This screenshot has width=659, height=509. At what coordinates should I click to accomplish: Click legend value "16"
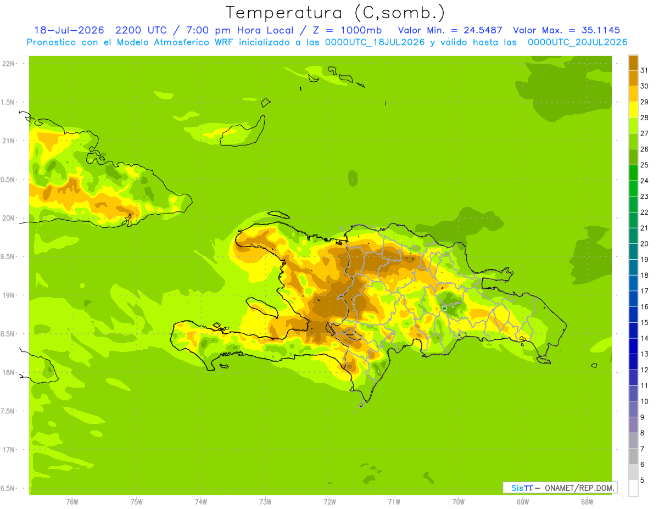point(644,307)
